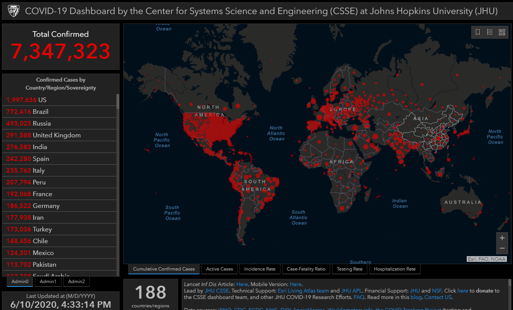Image resolution: width=513 pixels, height=310 pixels.
Task: Choose Mexico row with 124,301 cases
Action: 59,253
